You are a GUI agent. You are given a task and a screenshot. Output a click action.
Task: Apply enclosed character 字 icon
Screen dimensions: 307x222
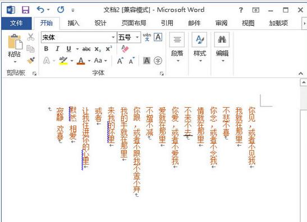158,61
